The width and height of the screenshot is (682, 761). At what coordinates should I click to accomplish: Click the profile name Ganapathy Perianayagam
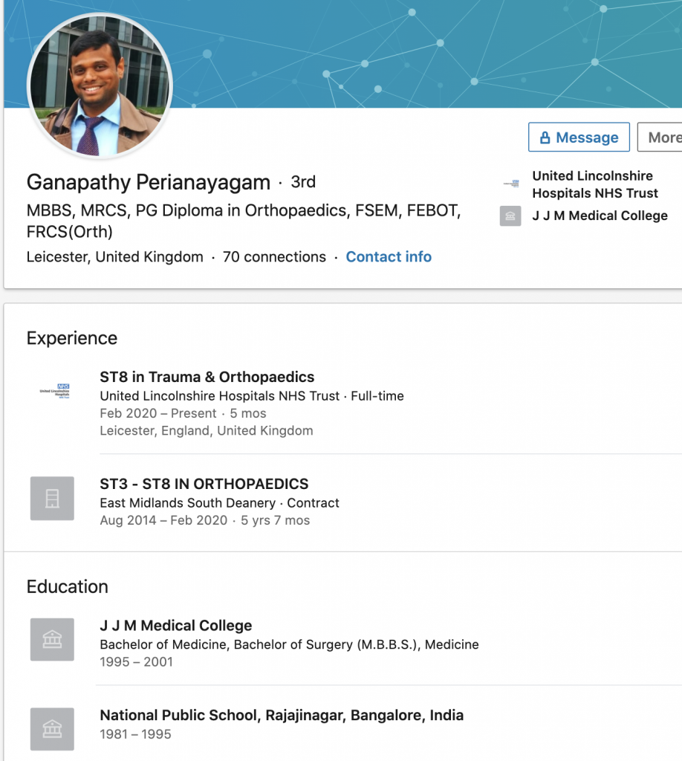pos(149,182)
